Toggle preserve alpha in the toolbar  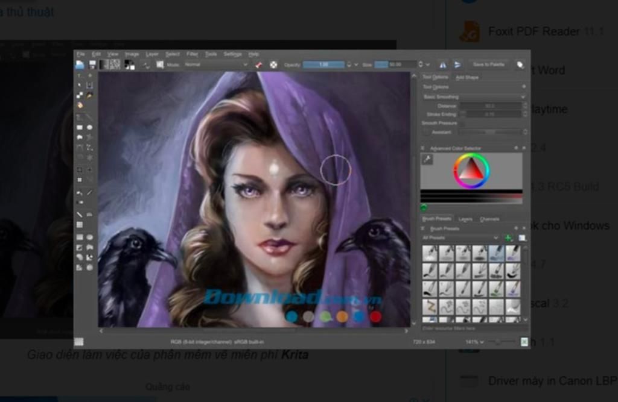(x=273, y=64)
